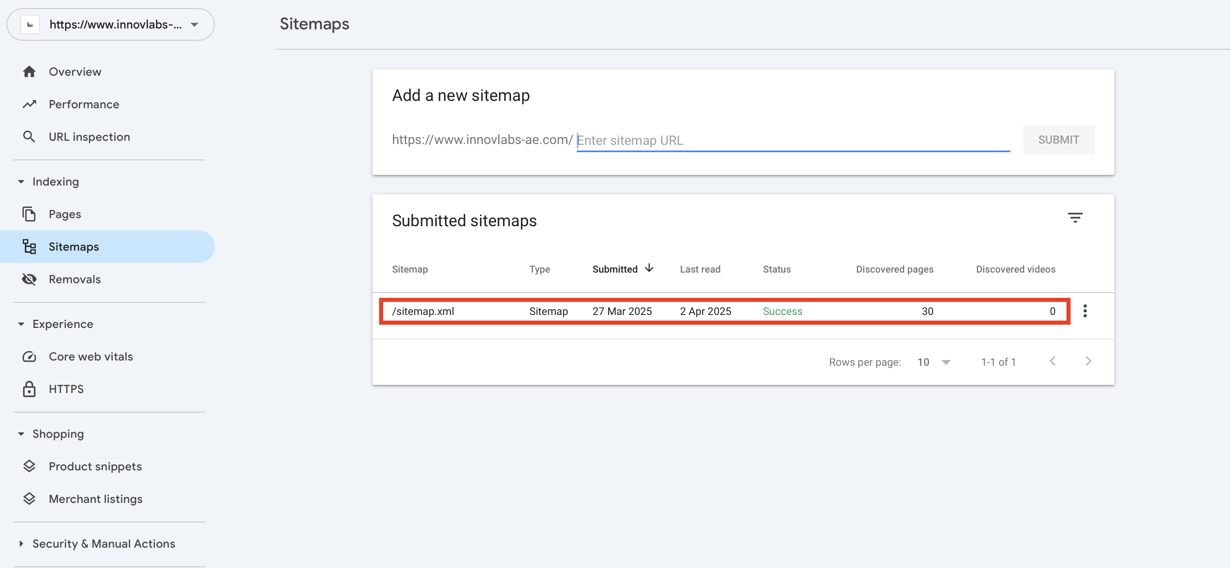Open the property selector dropdown
Image resolution: width=1230 pixels, height=568 pixels.
(x=110, y=24)
